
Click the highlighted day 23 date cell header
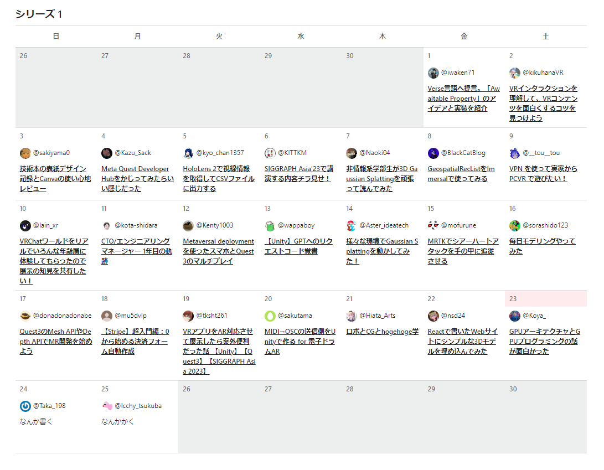click(x=546, y=298)
